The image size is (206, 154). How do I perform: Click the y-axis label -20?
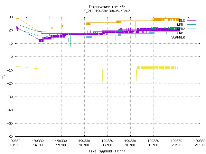(10, 83)
